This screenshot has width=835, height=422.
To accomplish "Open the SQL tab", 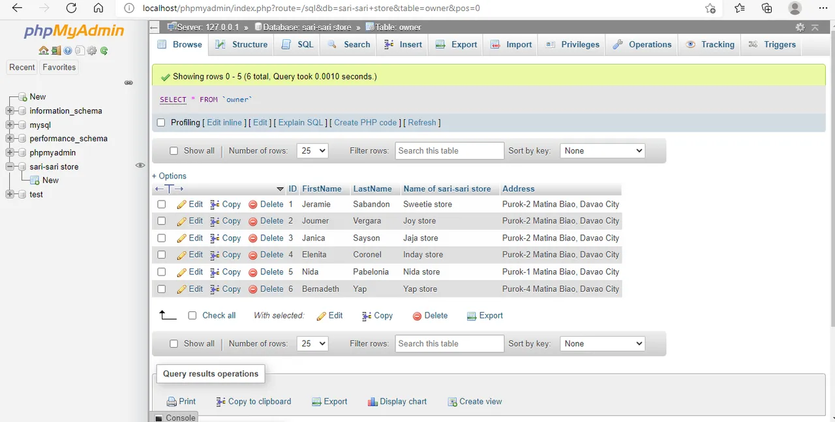I will 297,44.
